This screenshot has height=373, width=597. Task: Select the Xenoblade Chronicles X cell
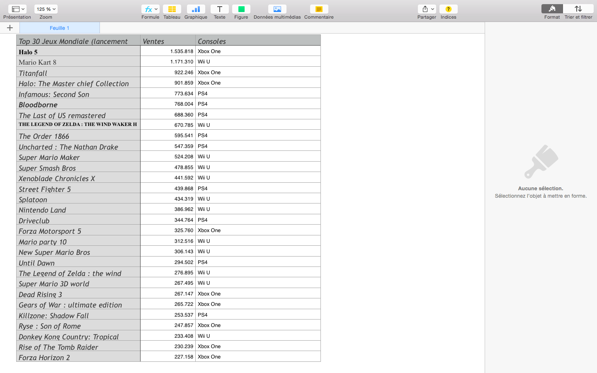pos(78,177)
